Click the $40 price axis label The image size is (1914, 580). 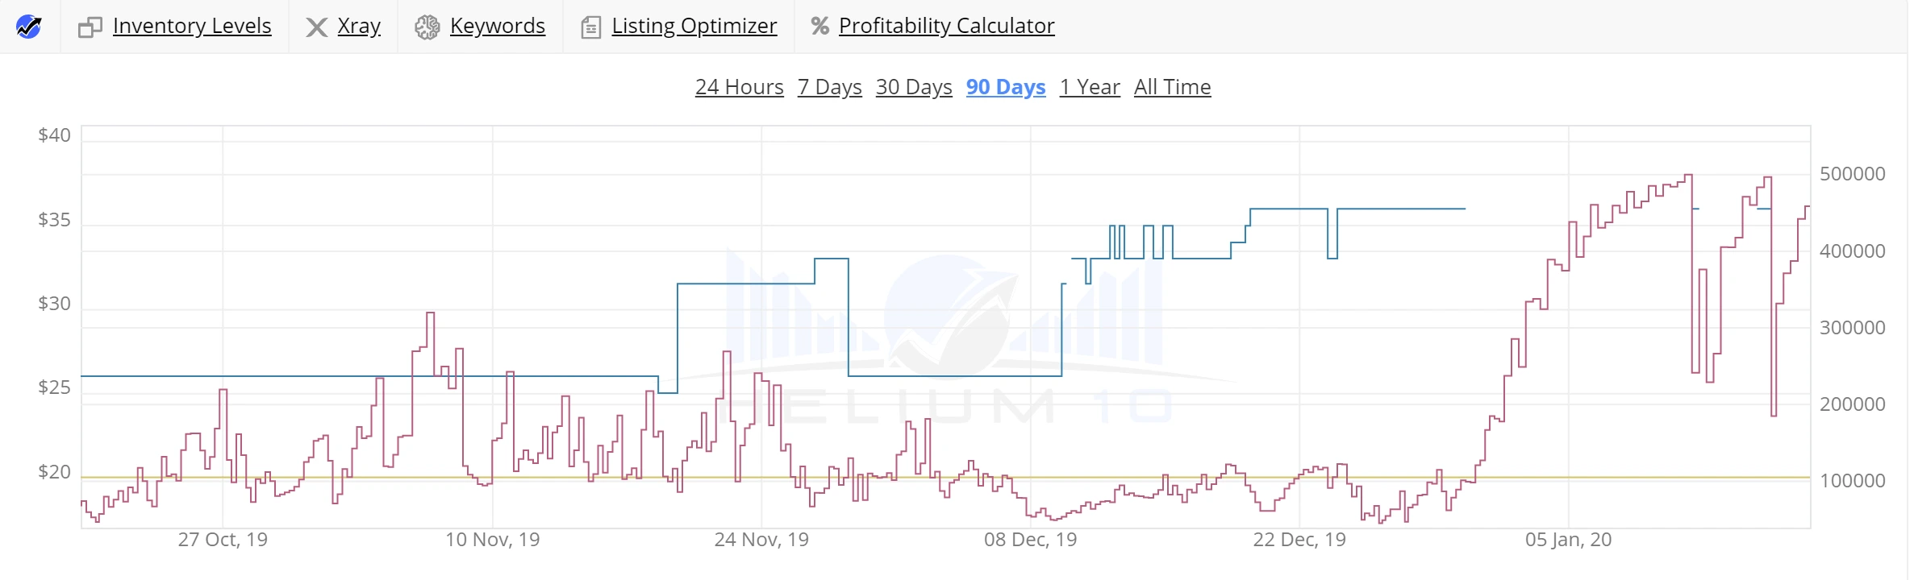(55, 135)
